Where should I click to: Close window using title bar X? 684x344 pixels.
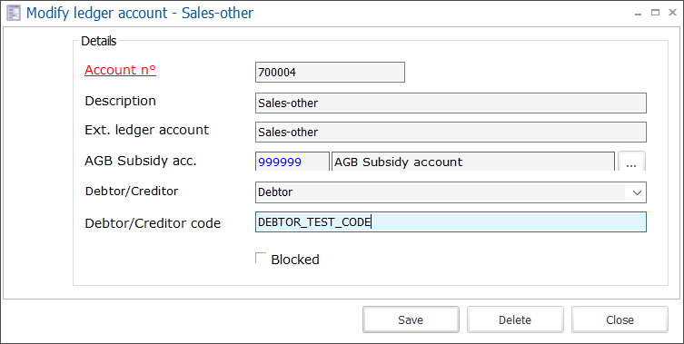point(673,13)
